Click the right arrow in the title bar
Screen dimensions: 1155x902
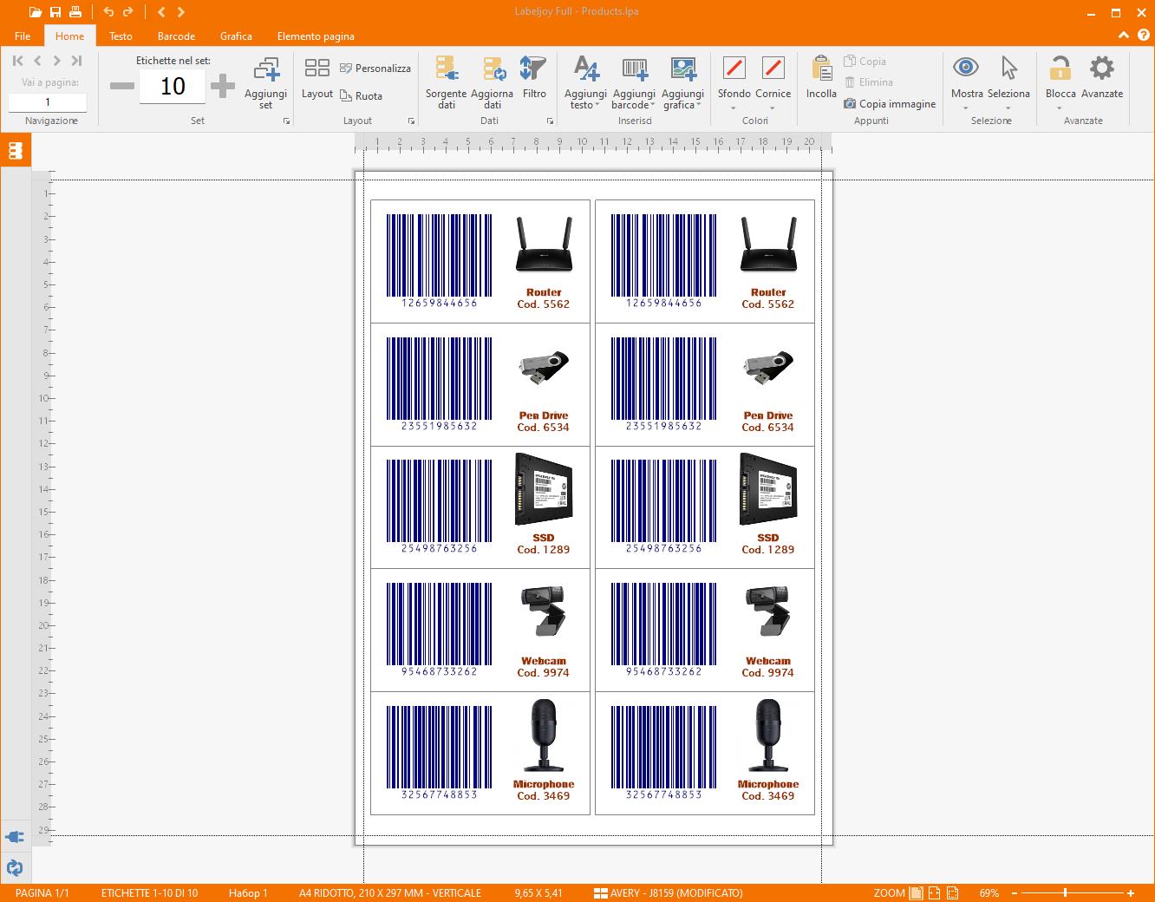pyautogui.click(x=181, y=12)
